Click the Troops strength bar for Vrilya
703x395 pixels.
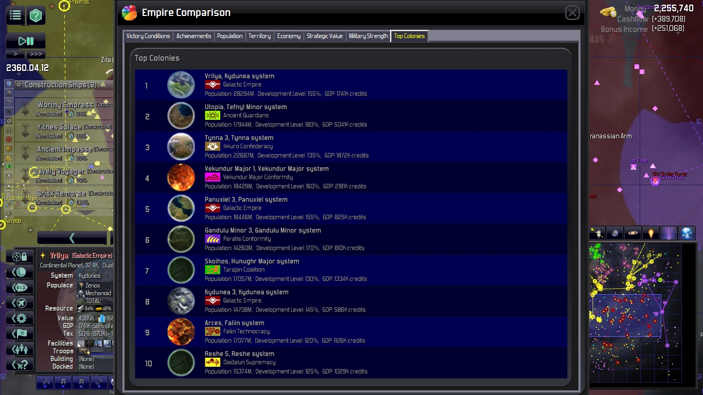tap(95, 351)
